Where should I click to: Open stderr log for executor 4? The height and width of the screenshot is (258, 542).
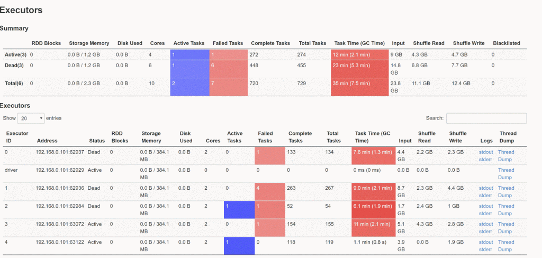485,249
